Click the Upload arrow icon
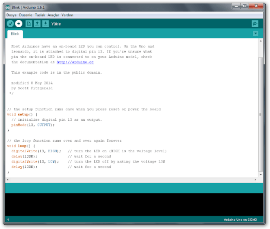 [x=19, y=23]
